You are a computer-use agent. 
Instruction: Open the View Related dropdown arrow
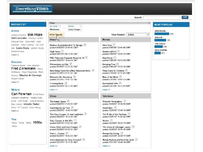(149, 35)
